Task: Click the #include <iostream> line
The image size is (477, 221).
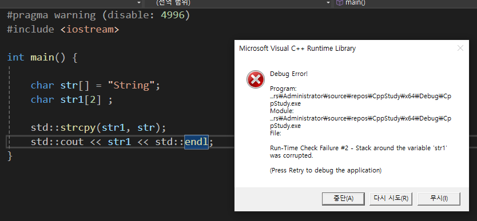Action: coord(63,30)
